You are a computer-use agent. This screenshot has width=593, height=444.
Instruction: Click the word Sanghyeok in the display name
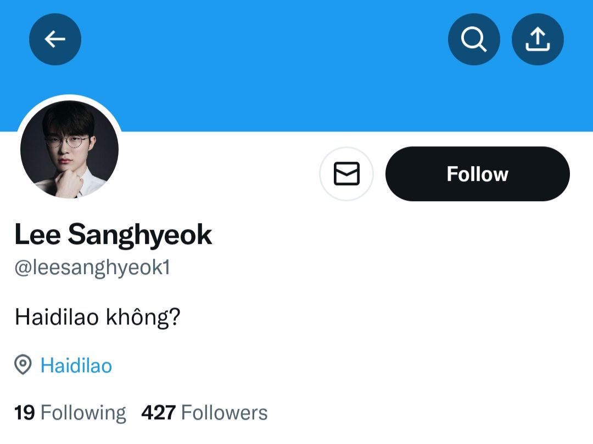[140, 236]
